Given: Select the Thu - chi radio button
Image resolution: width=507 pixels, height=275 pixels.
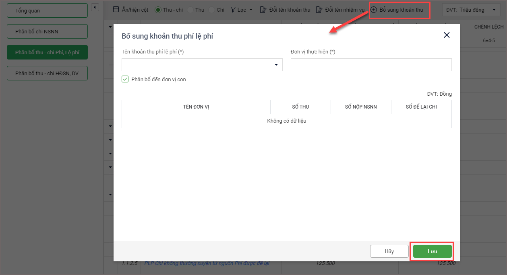Looking at the screenshot, I should (158, 10).
